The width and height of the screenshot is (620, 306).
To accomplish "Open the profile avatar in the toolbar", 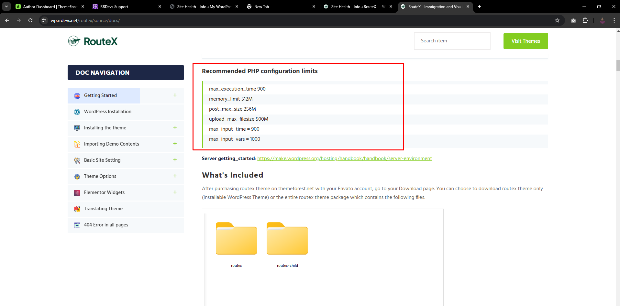I will (x=603, y=20).
